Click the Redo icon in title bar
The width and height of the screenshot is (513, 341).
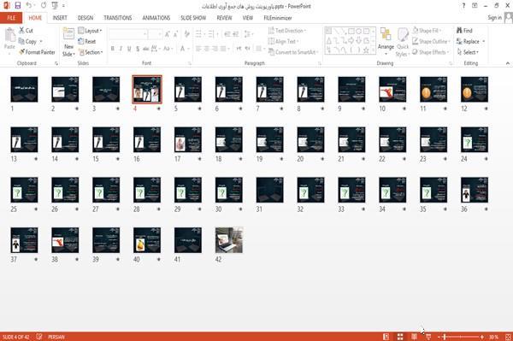click(44, 6)
